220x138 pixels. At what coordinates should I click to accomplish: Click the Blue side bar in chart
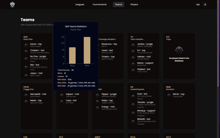72,55
